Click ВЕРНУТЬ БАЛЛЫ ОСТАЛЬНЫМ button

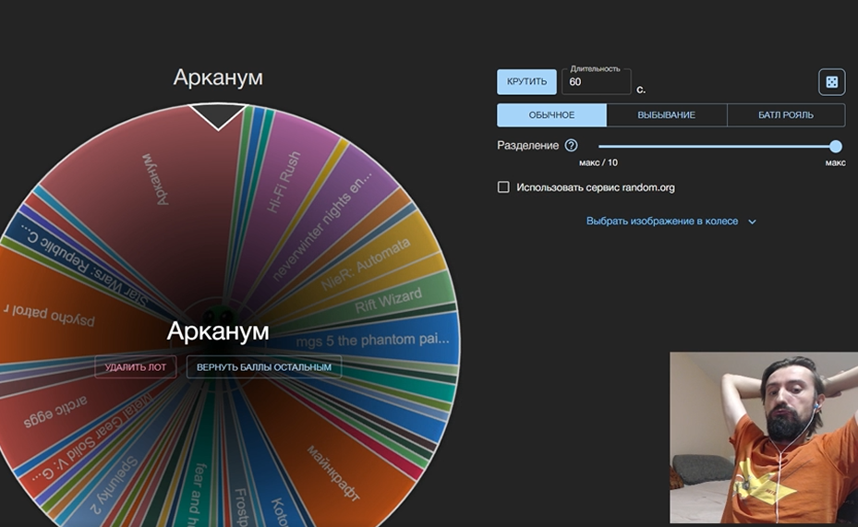(x=264, y=367)
